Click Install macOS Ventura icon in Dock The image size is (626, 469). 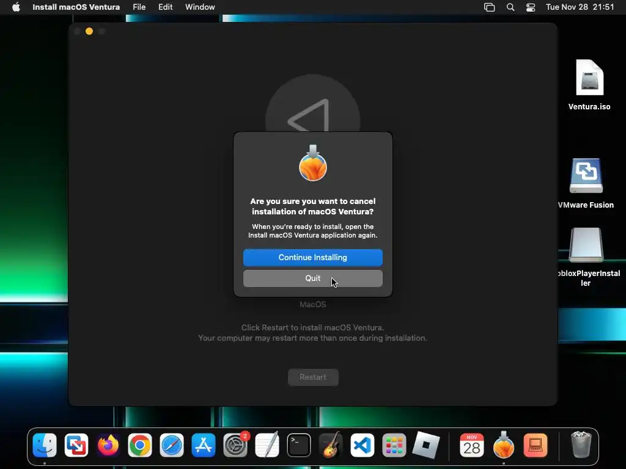[x=504, y=445]
